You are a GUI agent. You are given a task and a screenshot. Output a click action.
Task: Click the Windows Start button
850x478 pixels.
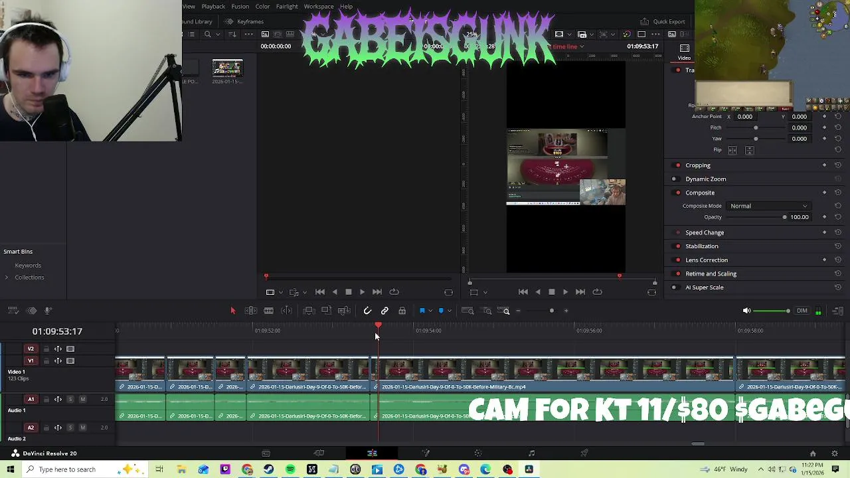[x=11, y=469]
